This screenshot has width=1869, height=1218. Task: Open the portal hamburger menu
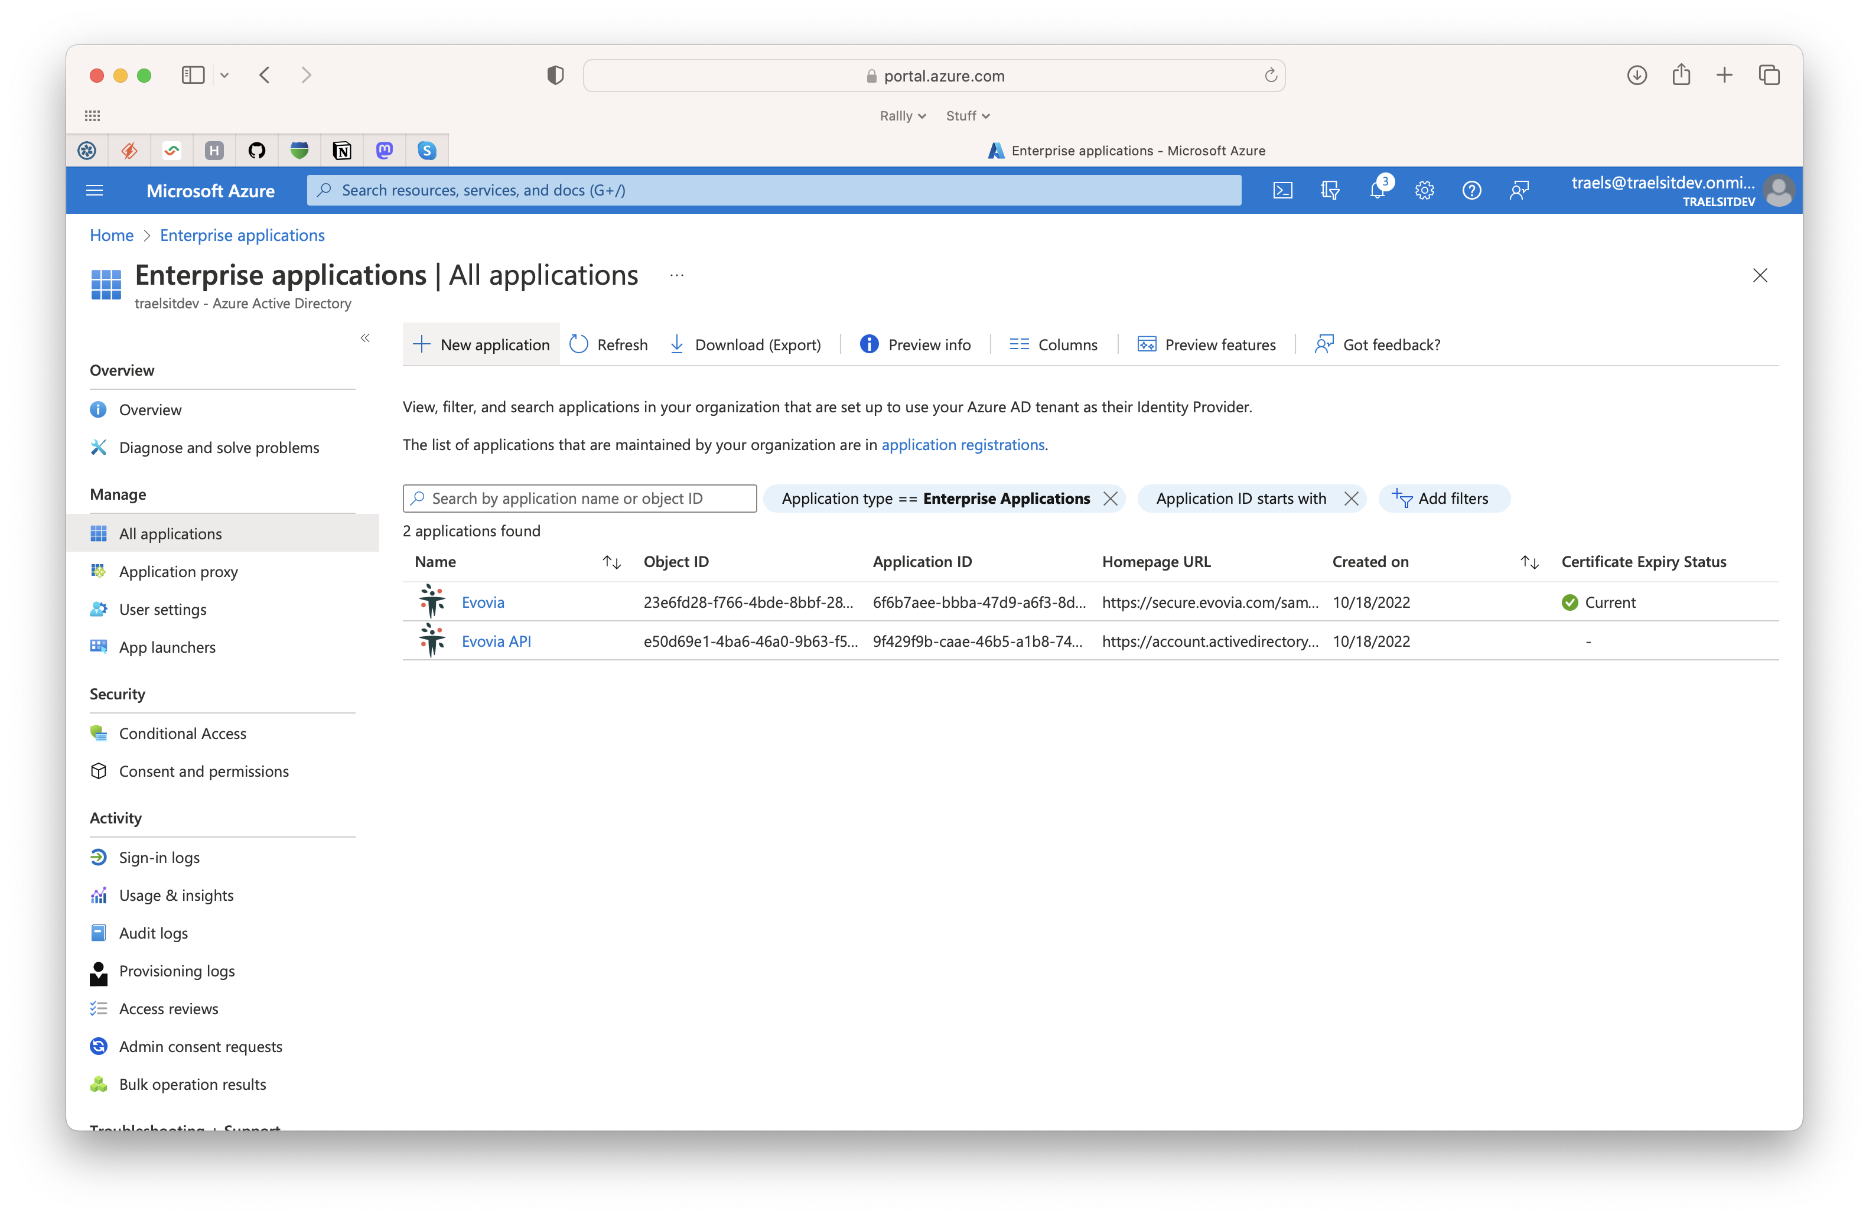pos(95,190)
